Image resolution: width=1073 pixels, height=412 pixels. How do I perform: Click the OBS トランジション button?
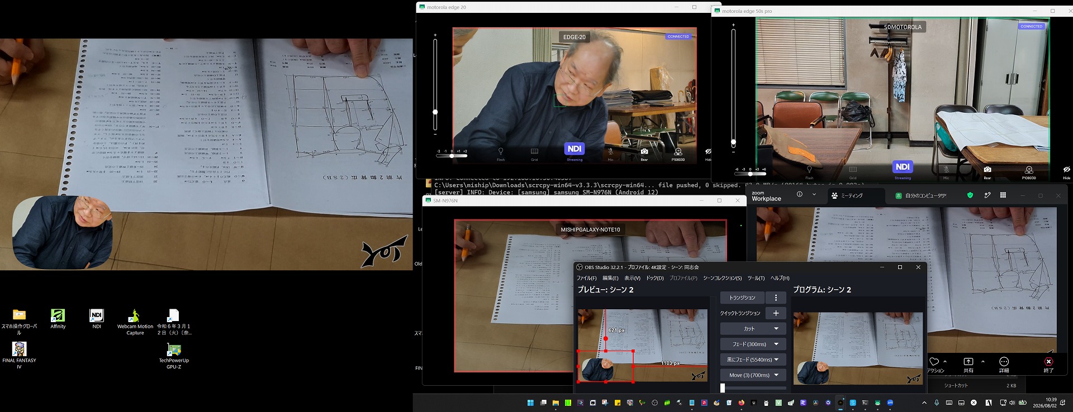click(742, 298)
